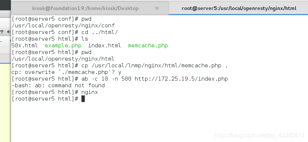This screenshot has height=142, width=308.
Task: Select the root@server5 openresty html tab
Action: click(239, 8)
